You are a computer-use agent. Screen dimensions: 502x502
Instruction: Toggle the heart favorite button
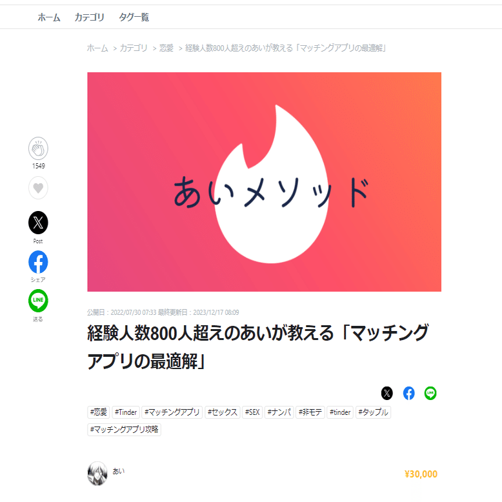point(38,188)
